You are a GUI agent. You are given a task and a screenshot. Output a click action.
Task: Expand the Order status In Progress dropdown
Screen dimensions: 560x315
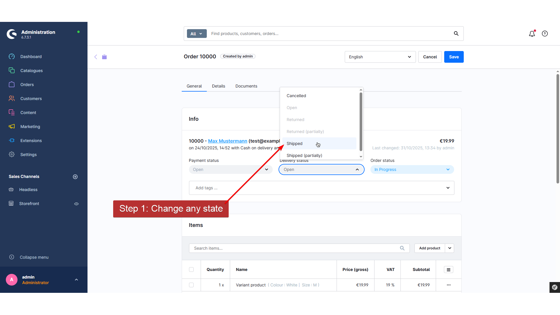pos(412,170)
